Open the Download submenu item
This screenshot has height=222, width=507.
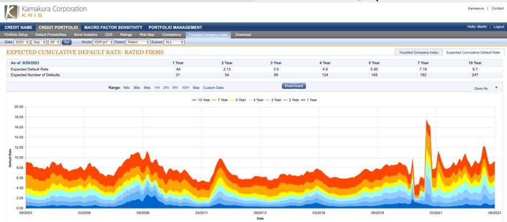click(x=243, y=35)
